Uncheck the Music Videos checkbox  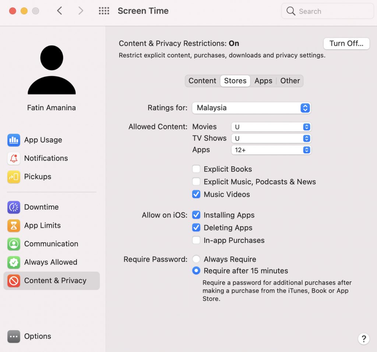tap(196, 194)
